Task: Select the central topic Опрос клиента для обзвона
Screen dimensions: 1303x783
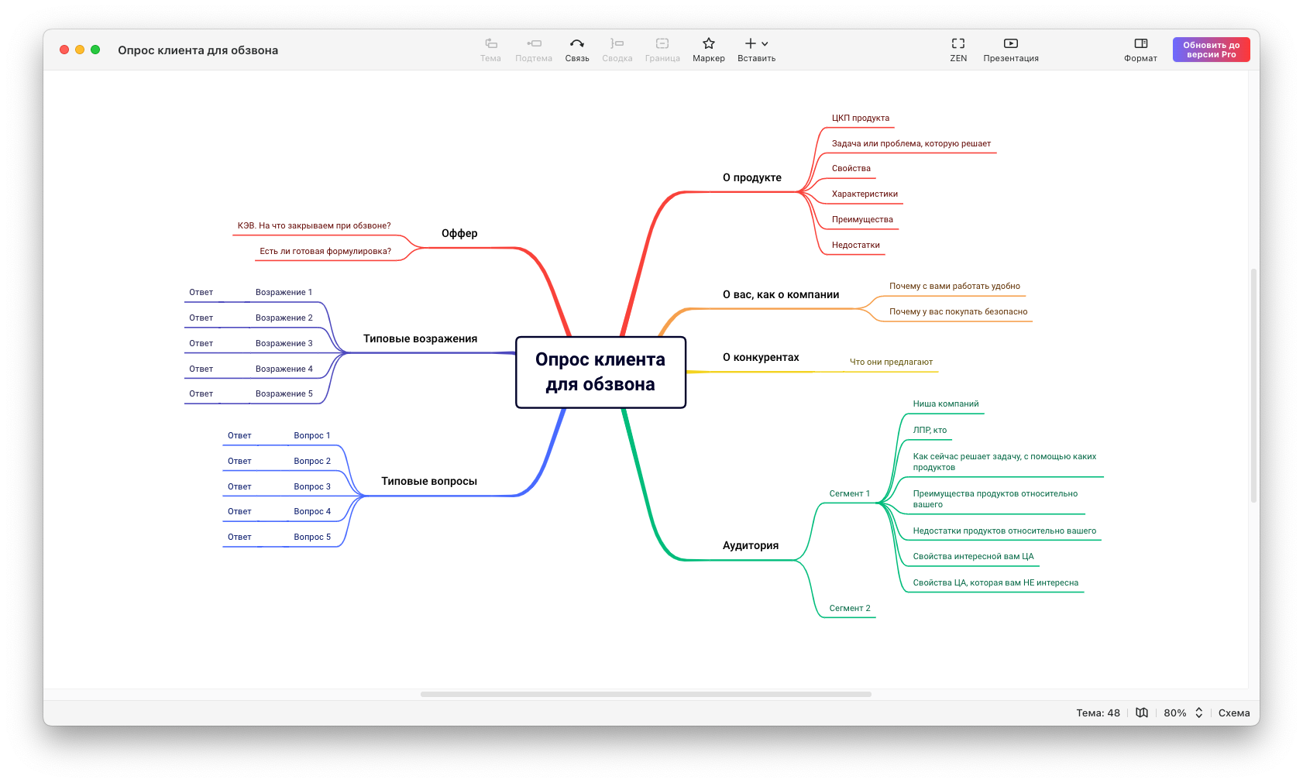Action: (600, 372)
